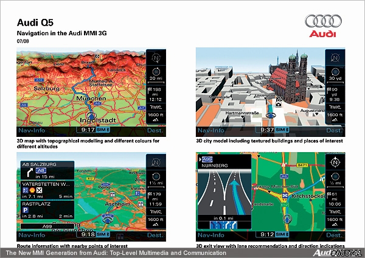
Task: Open Nav-Info on the 9:37 screen
Action: point(211,130)
